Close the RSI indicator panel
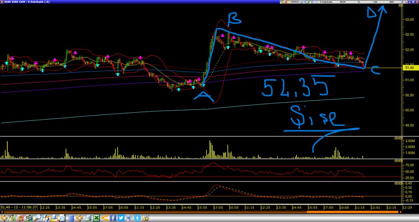The width and height of the screenshot is (419, 222). pyautogui.click(x=400, y=161)
